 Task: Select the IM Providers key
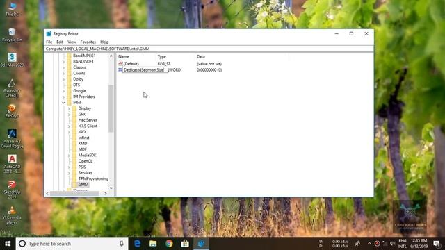[x=83, y=97]
